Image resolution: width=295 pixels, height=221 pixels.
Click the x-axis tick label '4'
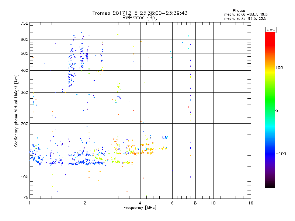[140, 203]
